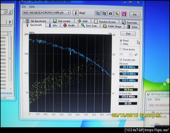Viewport: 170px width, 133px height.
Task: Switch to the Disk monitor tab
Action: (62, 21)
